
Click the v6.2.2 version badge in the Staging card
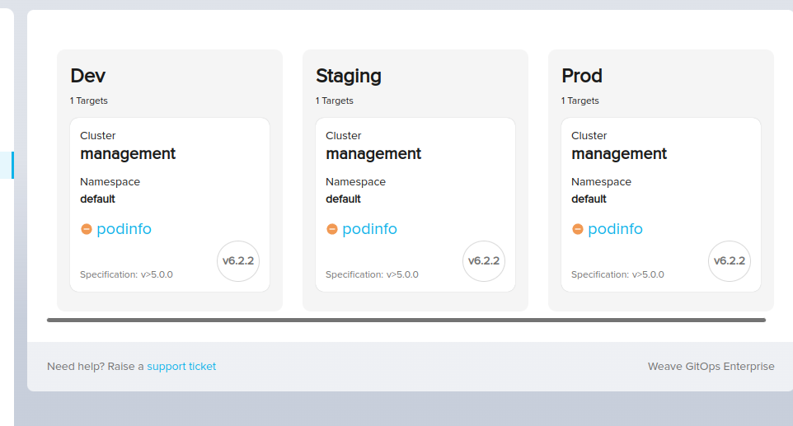484,260
